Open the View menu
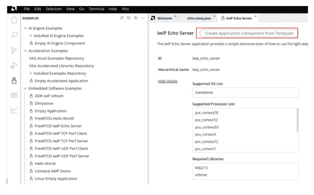Screen dimensions: 314x195 [70, 9]
